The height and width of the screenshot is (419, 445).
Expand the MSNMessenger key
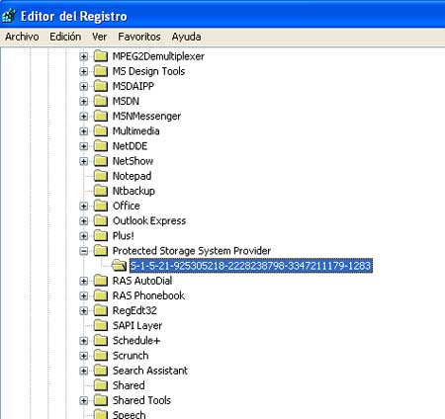(x=84, y=117)
